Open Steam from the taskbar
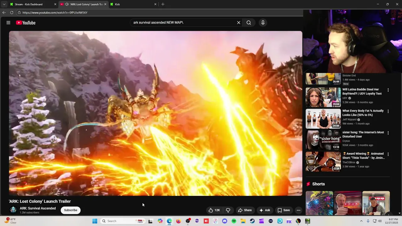The height and width of the screenshot is (226, 402). point(252,221)
